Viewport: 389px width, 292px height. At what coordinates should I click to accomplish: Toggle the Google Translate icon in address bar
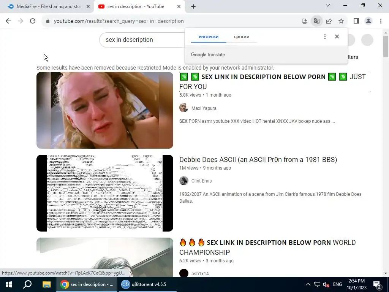[316, 21]
